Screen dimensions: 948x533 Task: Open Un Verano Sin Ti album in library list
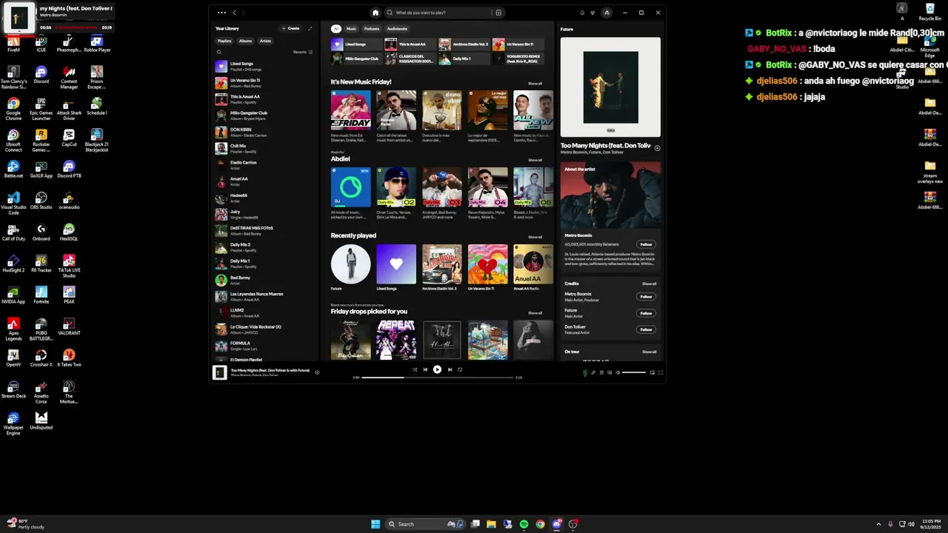point(264,83)
